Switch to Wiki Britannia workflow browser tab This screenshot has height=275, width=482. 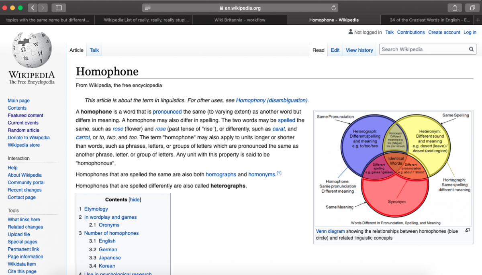(x=240, y=20)
